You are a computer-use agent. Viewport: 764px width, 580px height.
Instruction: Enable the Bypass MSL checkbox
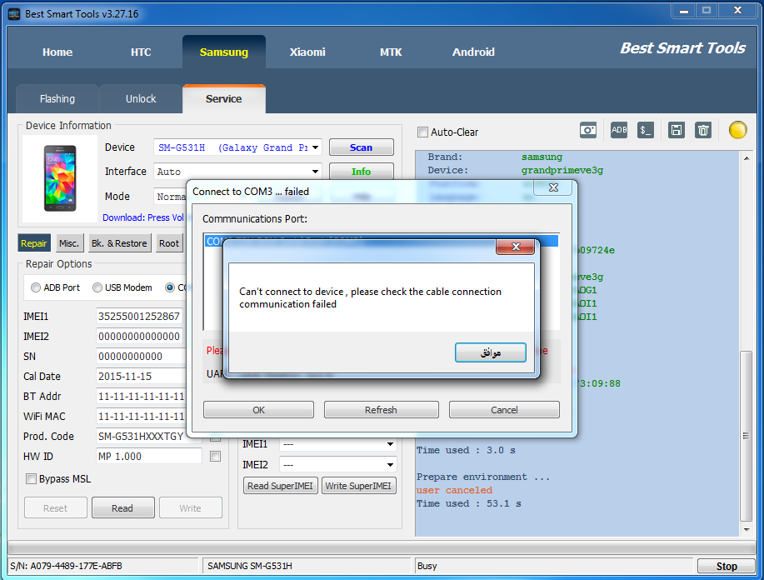(x=31, y=478)
